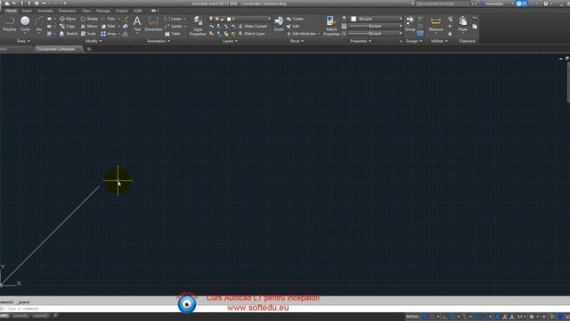Expand the Modify panel
This screenshot has width=570, height=321.
click(94, 41)
